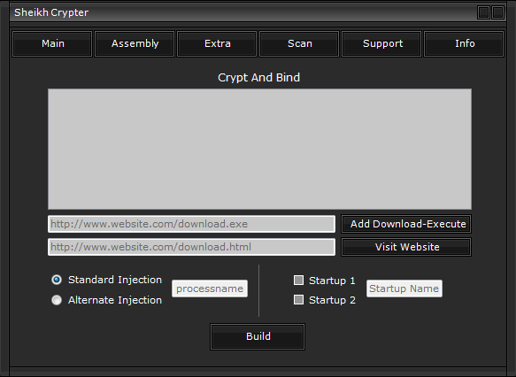Select the Extra tab
516x377 pixels.
tap(217, 43)
